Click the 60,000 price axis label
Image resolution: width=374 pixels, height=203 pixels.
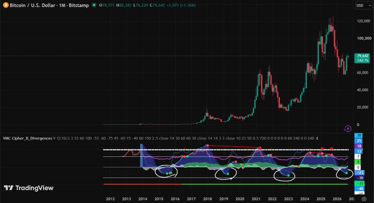pyautogui.click(x=362, y=73)
